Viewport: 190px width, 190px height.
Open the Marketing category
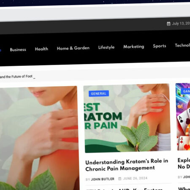click(134, 46)
